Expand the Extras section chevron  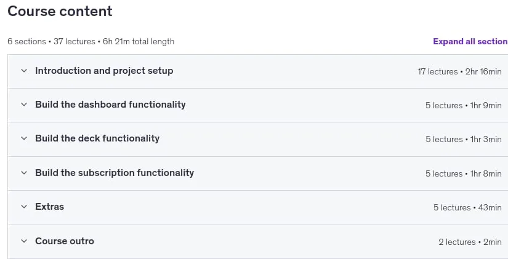tap(24, 207)
